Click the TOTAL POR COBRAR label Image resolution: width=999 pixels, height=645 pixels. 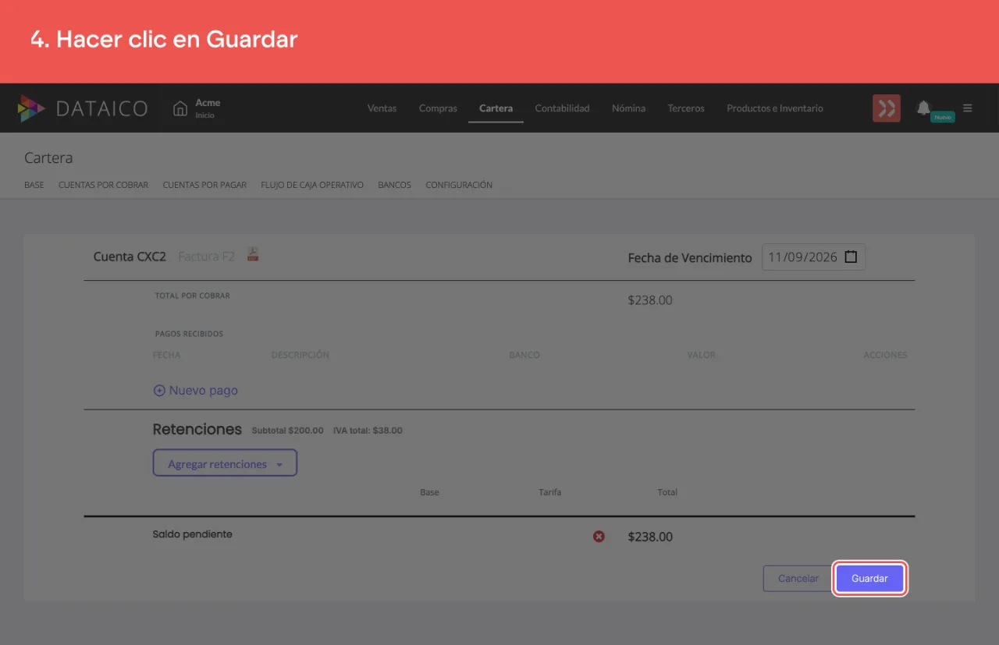(x=192, y=296)
